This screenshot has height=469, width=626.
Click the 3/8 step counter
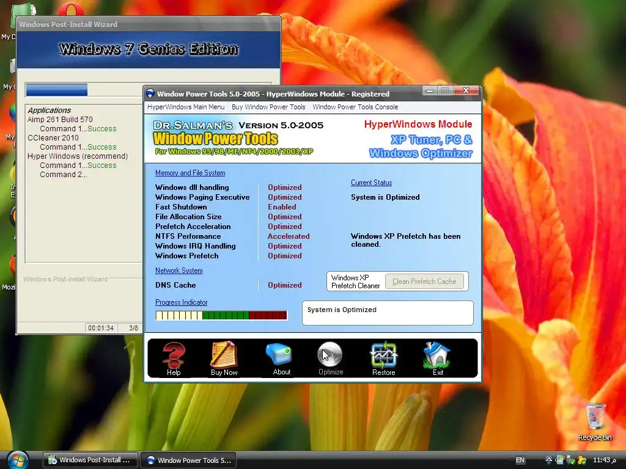tap(133, 328)
